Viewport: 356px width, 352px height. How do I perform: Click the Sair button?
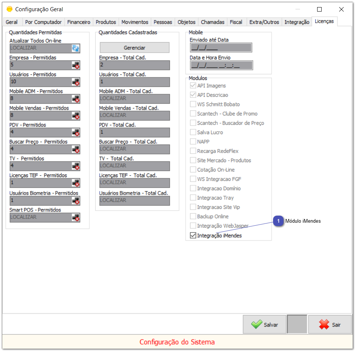pyautogui.click(x=330, y=324)
